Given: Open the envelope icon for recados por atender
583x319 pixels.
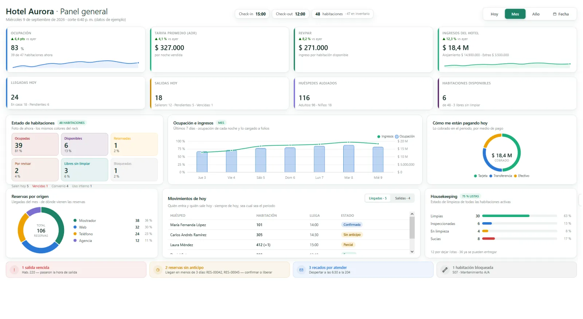Looking at the screenshot, I should (x=301, y=270).
